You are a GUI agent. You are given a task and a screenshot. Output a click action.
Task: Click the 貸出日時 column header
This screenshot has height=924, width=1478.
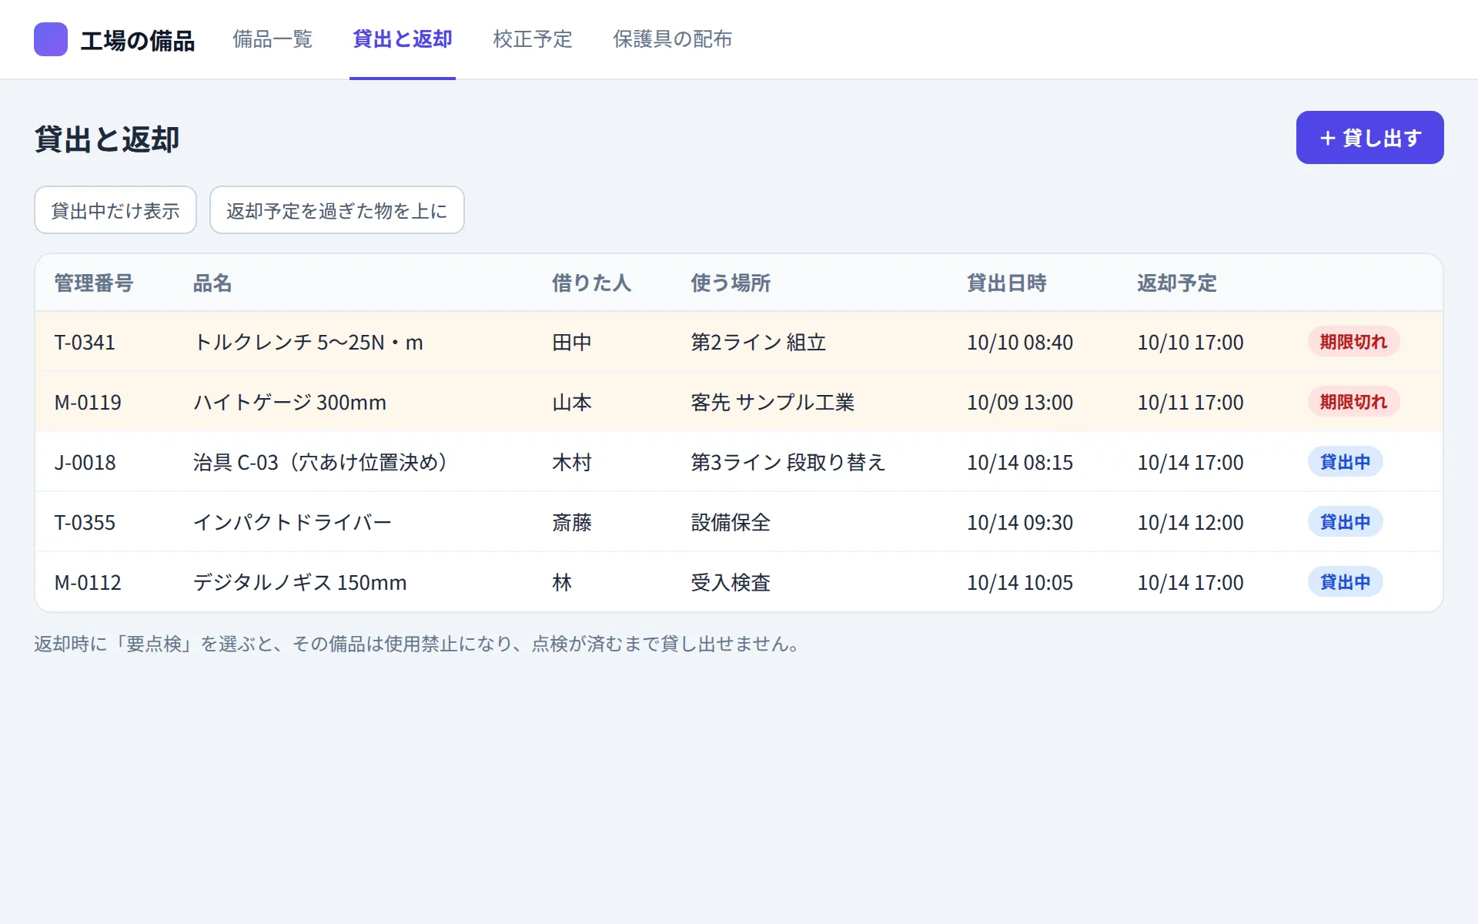click(x=1007, y=283)
